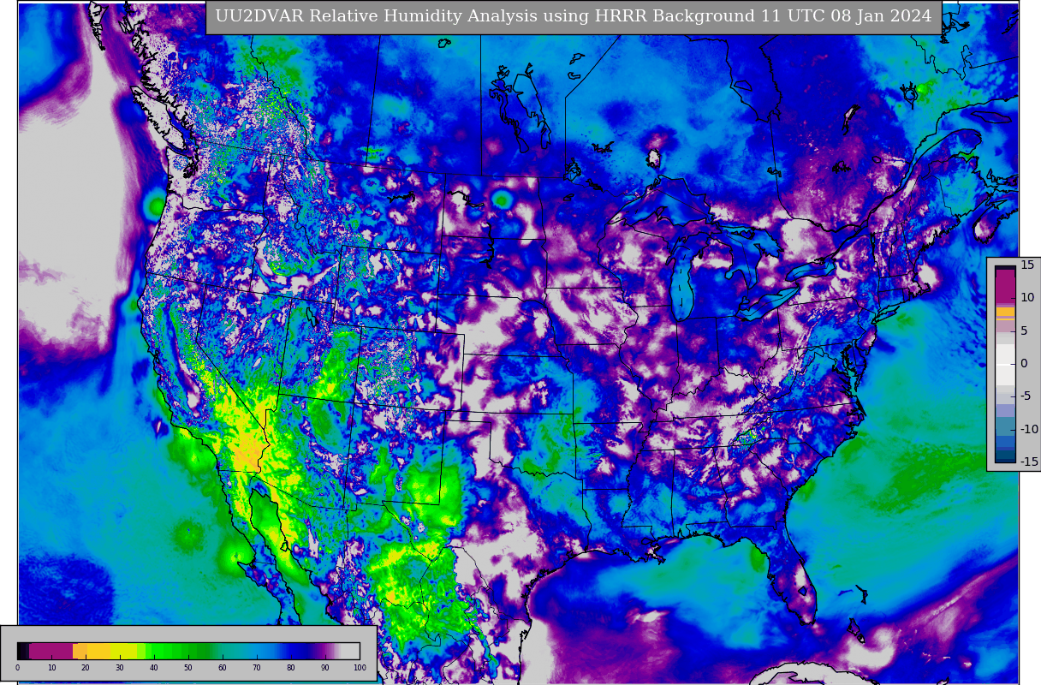This screenshot has width=1041, height=685.
Task: Select label 80 on the humidity colorbar
Action: click(291, 668)
